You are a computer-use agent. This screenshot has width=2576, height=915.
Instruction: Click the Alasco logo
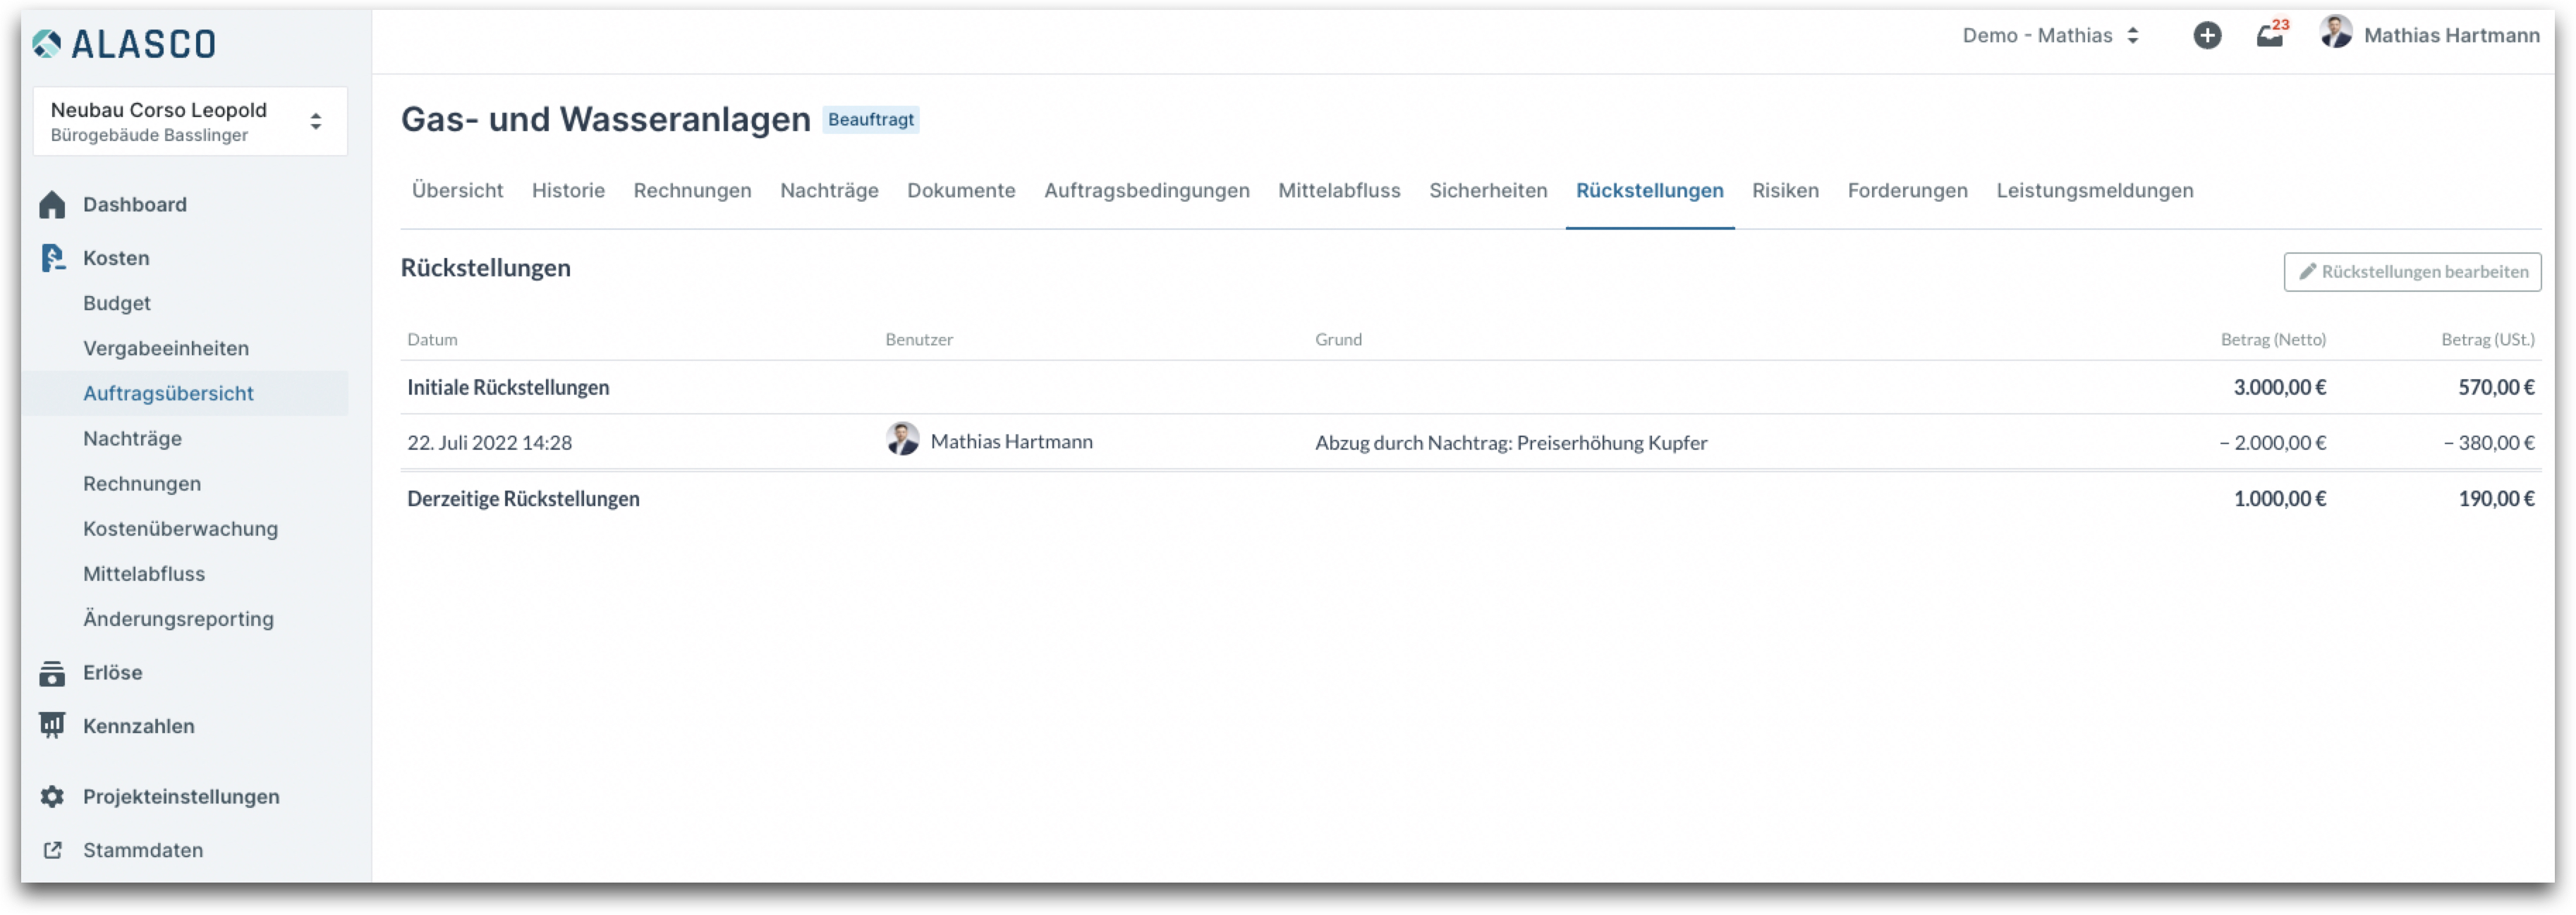point(124,43)
